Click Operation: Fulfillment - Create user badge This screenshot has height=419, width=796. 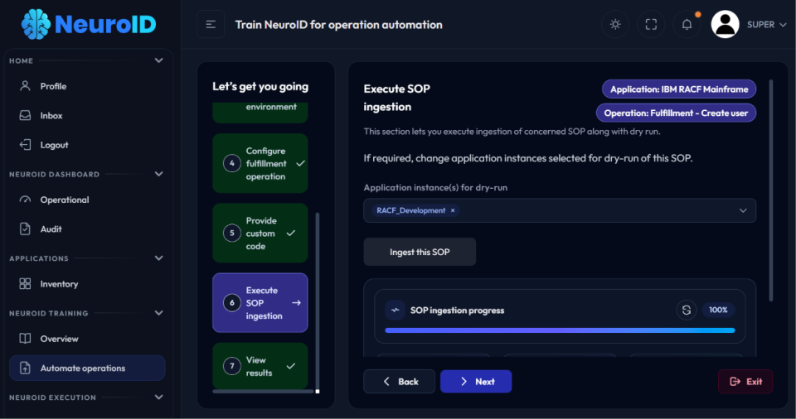click(x=676, y=113)
